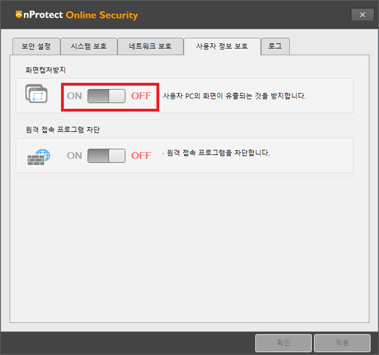Select the 네트워크 보호 tab

[x=150, y=46]
